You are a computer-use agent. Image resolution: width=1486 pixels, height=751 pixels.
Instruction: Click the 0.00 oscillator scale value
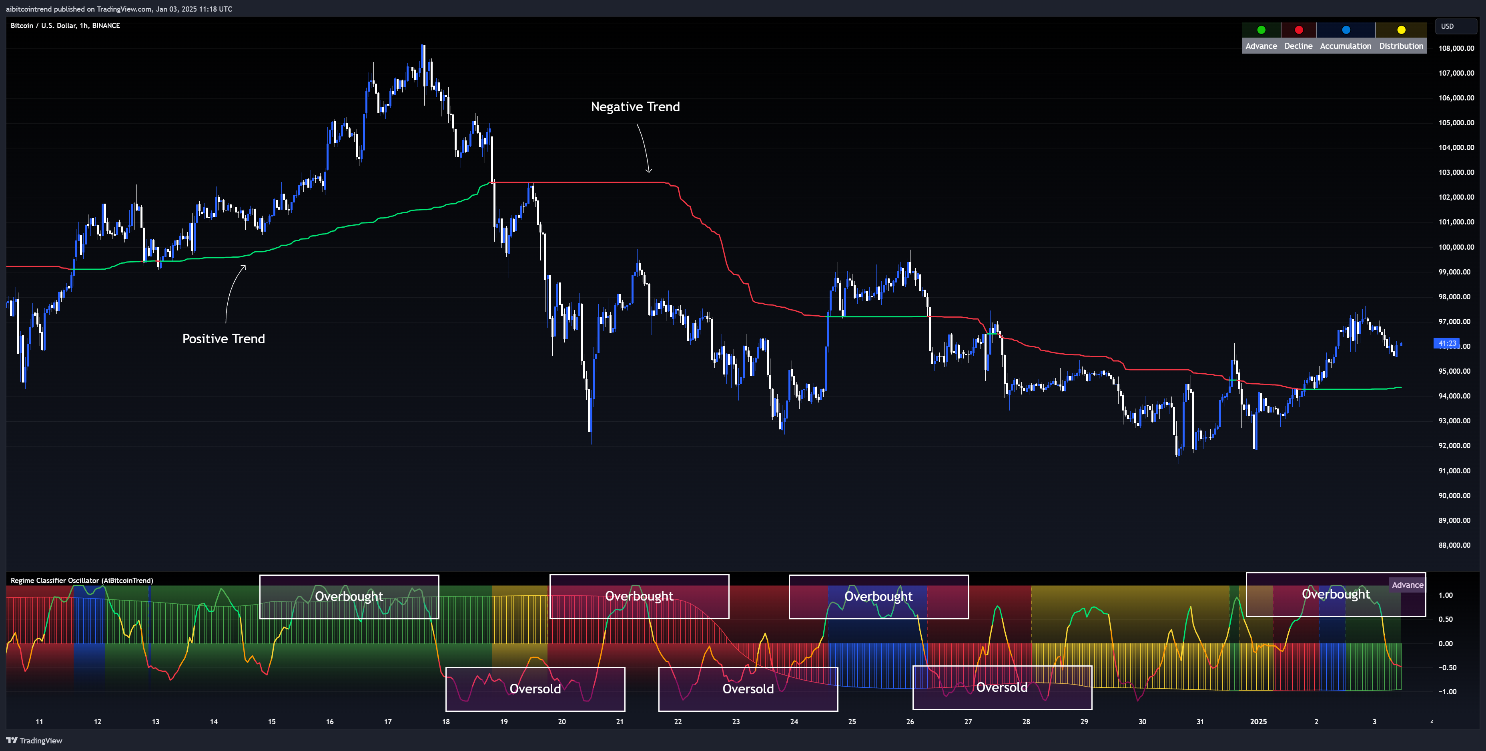coord(1446,643)
